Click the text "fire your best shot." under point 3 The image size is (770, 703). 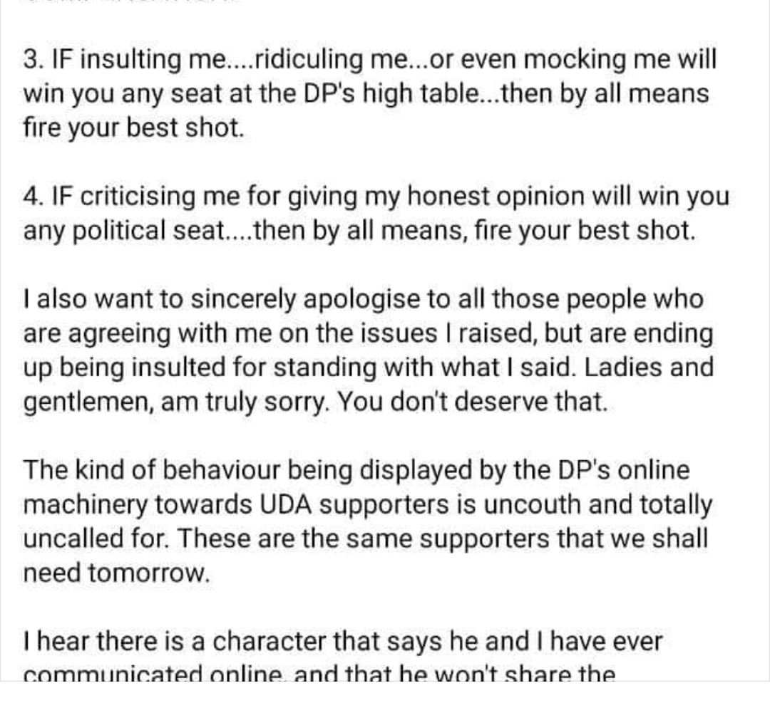click(133, 127)
